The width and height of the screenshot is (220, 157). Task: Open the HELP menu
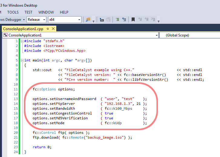tap(64, 12)
